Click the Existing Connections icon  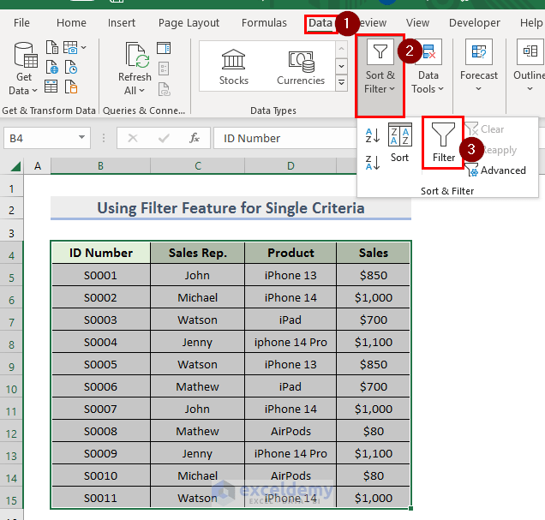click(71, 87)
